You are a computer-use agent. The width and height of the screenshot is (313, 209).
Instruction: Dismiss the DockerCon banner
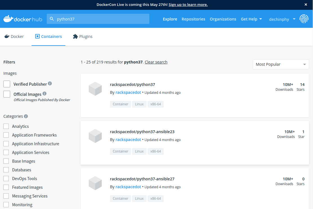[x=306, y=4]
